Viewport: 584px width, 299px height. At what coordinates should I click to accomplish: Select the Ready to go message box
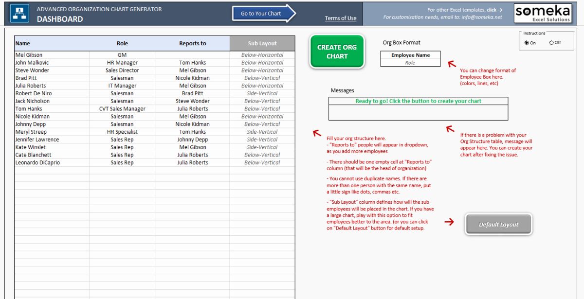click(420, 101)
